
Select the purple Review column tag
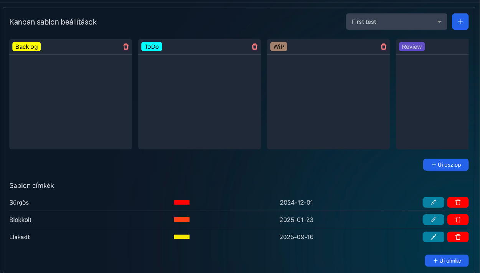click(412, 47)
